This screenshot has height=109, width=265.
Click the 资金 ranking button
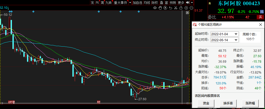click(x=206, y=103)
